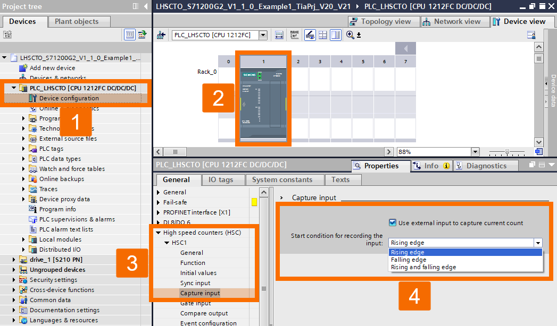
Task: Click the zoom magnifier icon in toolbar
Action: click(x=350, y=35)
